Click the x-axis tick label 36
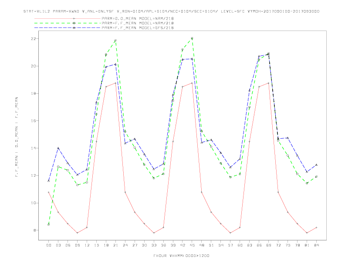The height and width of the screenshot is (267, 345). 163,245
